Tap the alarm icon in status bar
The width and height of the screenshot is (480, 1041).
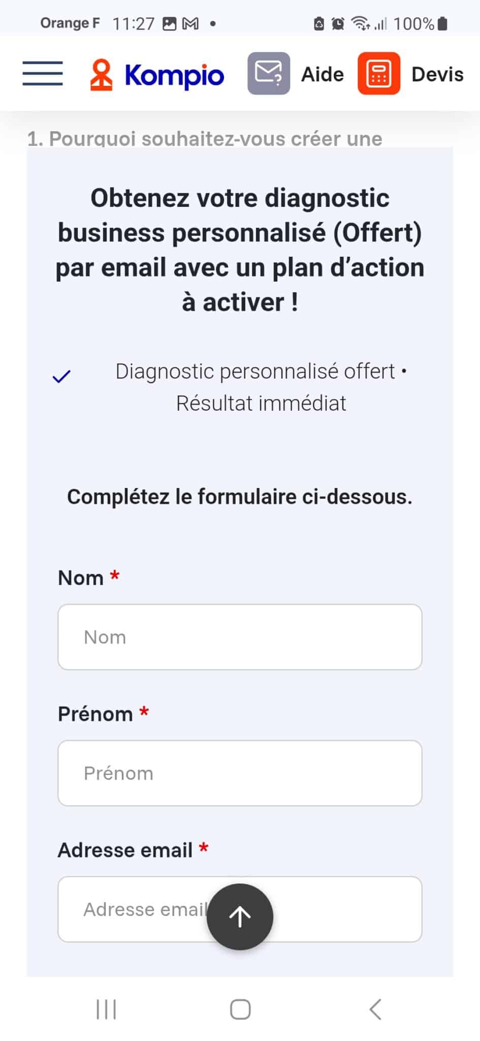click(x=338, y=23)
